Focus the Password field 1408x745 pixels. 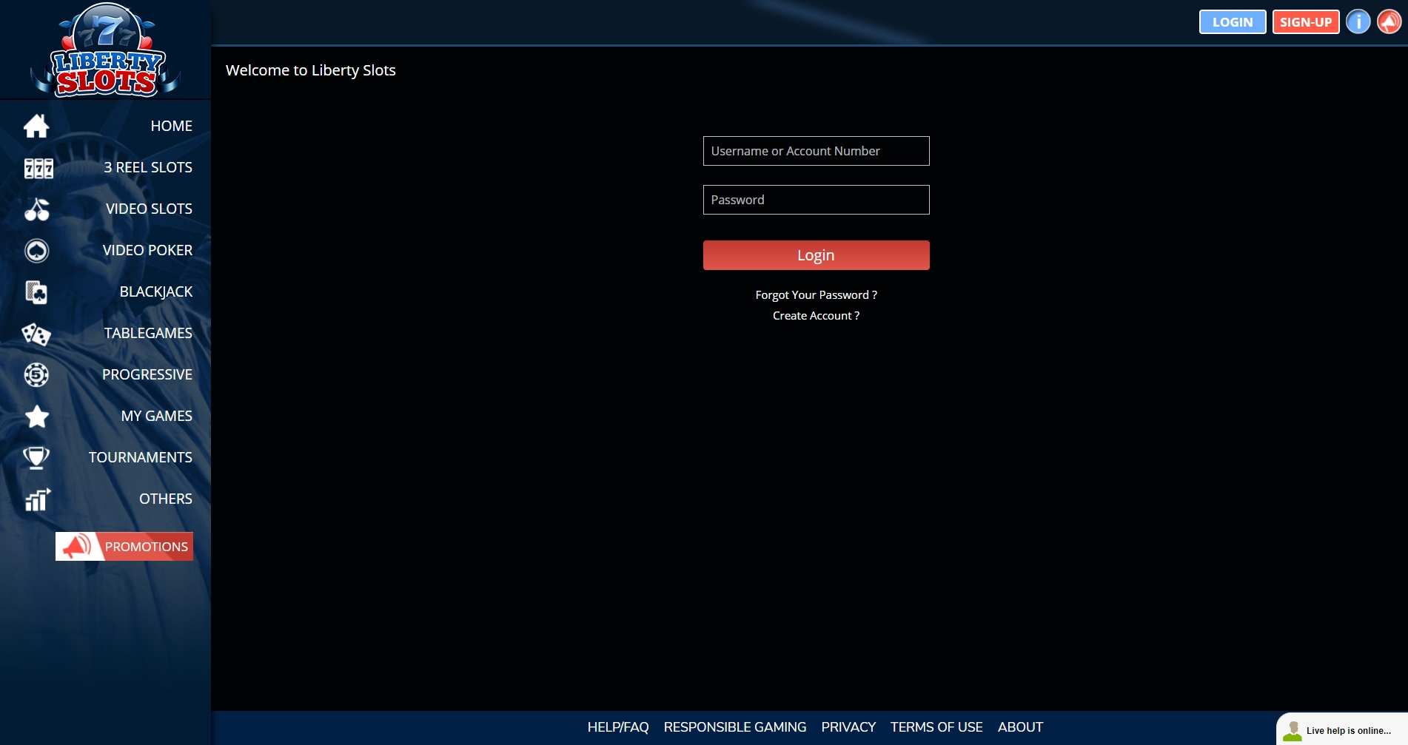[816, 200]
